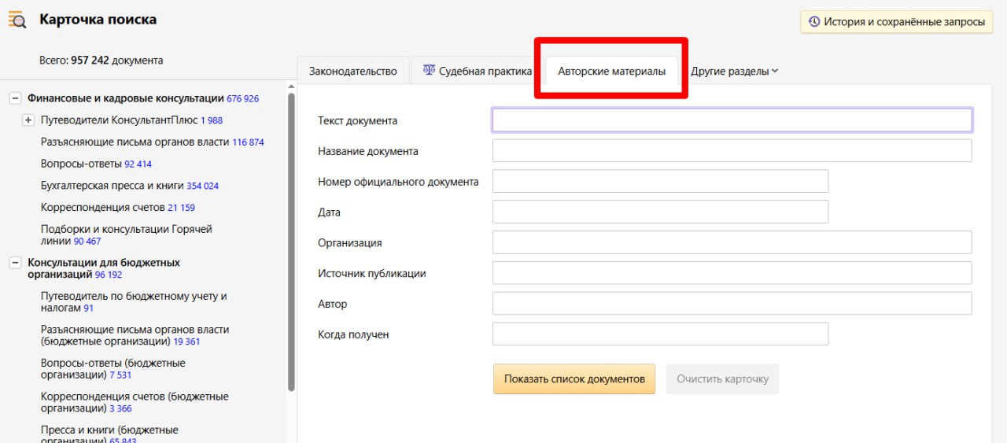The width and height of the screenshot is (1007, 443).
Task: Collapse Консультации для бюджетных организаций section
Action: coord(15,263)
